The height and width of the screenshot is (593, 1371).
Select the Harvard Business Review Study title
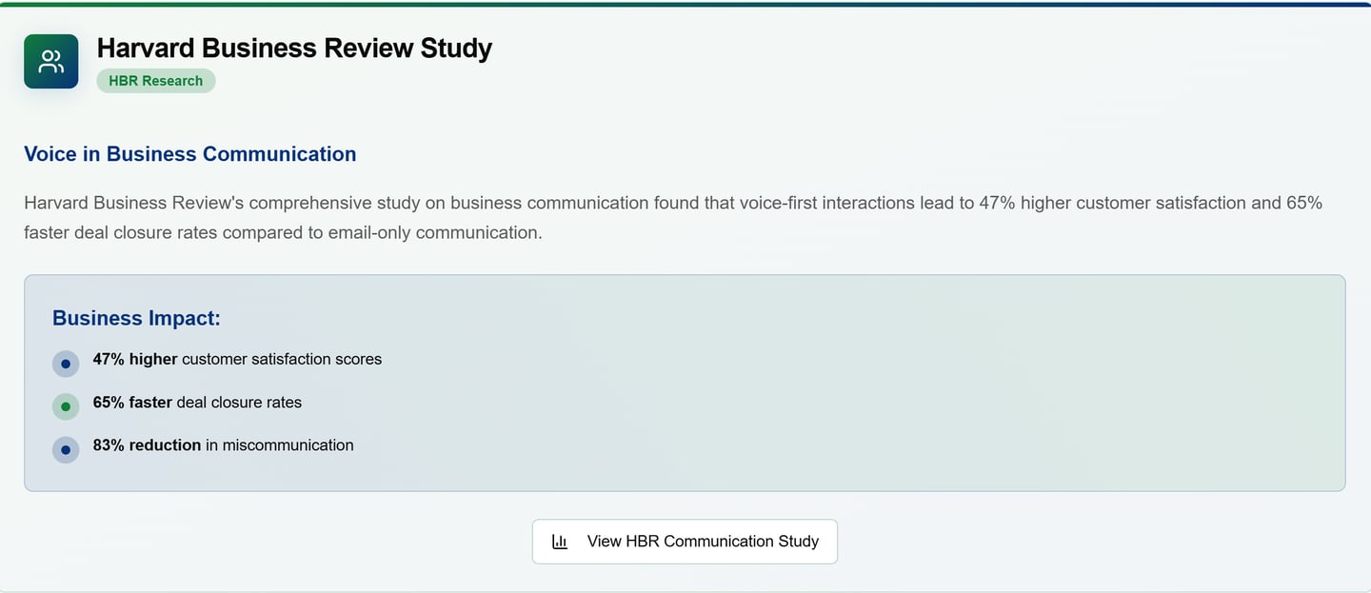click(294, 48)
